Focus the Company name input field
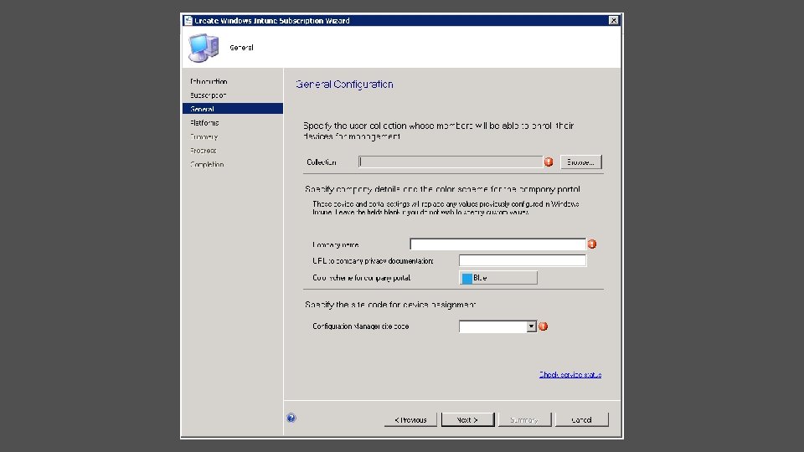 [x=497, y=244]
